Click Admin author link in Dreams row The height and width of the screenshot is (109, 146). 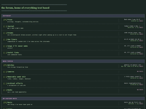(x=141, y=34)
